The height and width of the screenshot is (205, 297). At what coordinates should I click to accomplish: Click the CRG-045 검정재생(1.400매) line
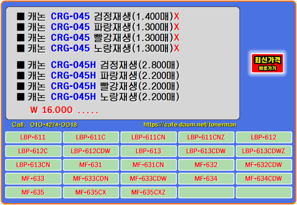pos(98,17)
